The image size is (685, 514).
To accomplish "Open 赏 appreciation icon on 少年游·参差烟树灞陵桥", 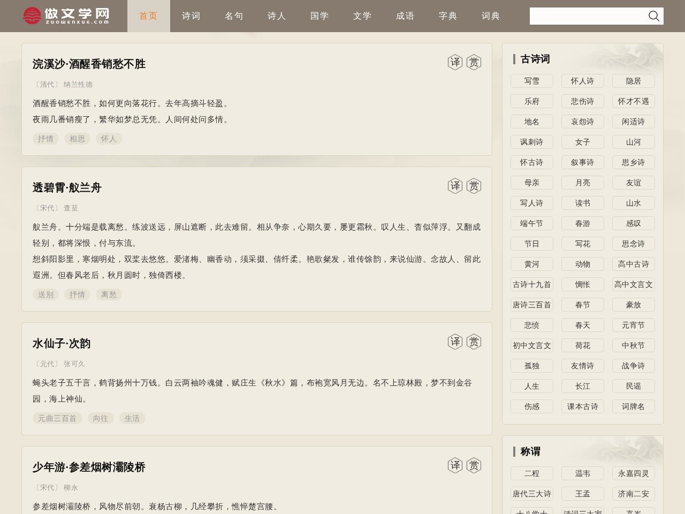I will click(473, 465).
